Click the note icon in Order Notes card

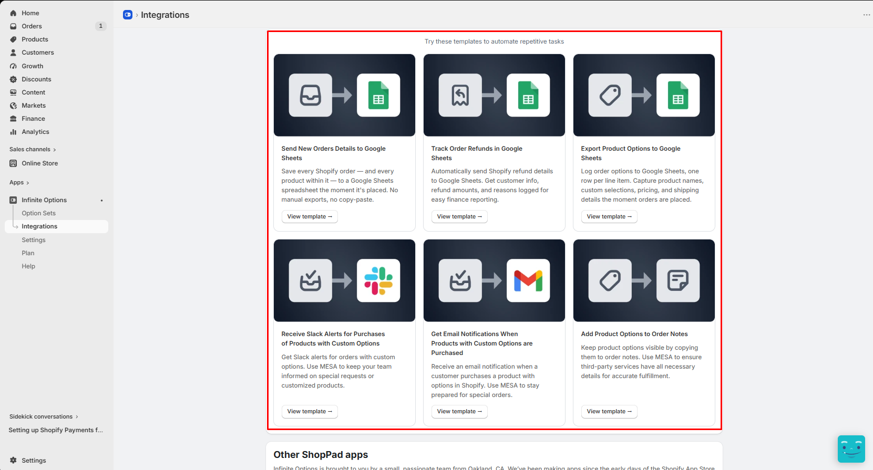coord(678,280)
